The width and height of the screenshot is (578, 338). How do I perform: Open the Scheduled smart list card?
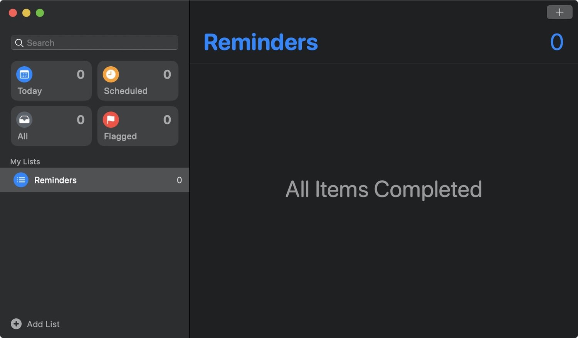point(138,81)
